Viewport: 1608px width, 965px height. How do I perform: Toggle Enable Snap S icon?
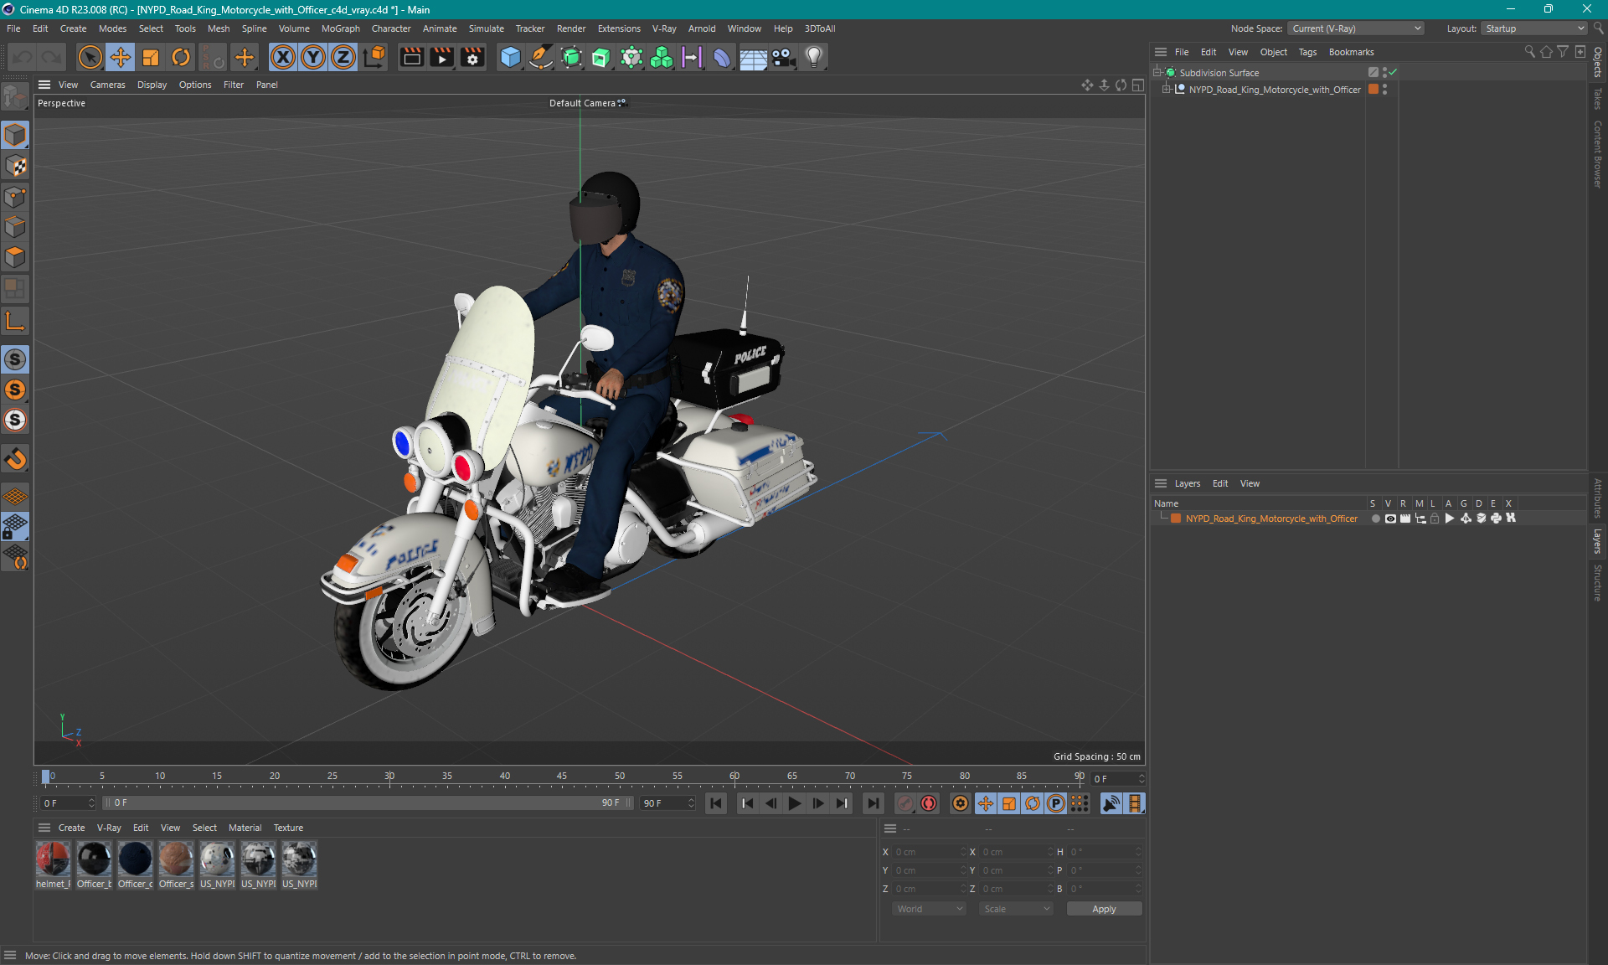[15, 359]
